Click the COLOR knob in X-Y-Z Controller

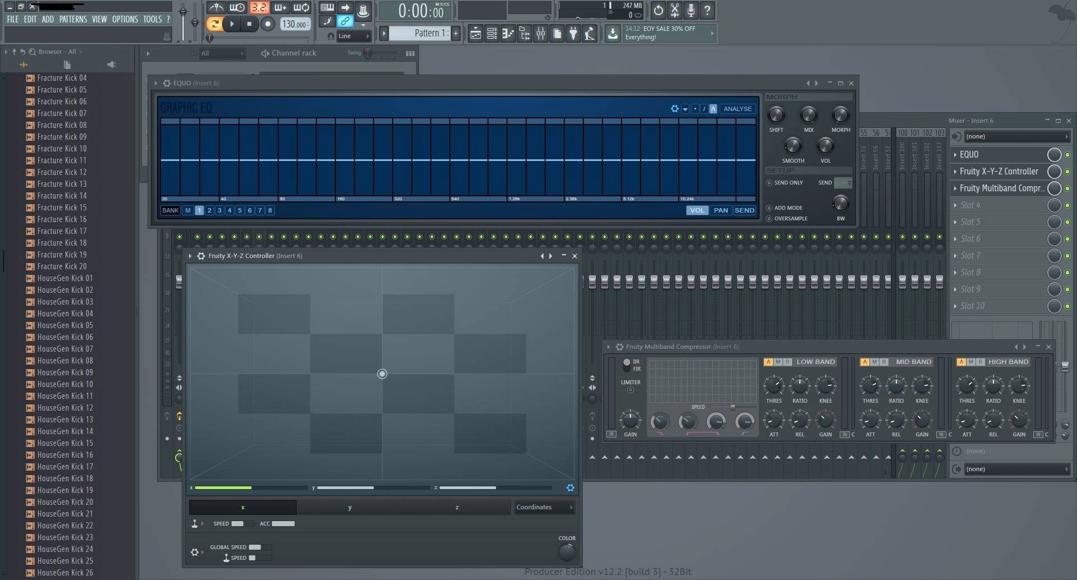(567, 553)
